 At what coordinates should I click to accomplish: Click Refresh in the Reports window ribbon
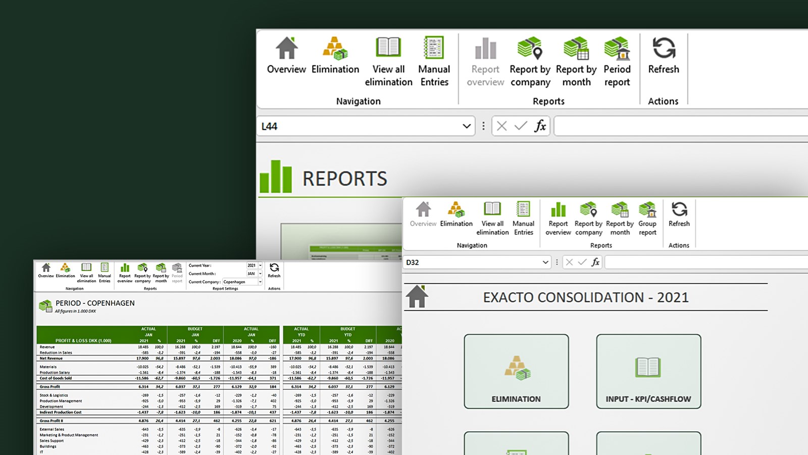click(664, 56)
